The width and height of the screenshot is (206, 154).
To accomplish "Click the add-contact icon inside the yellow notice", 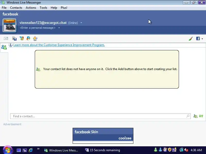I will point(38,69).
